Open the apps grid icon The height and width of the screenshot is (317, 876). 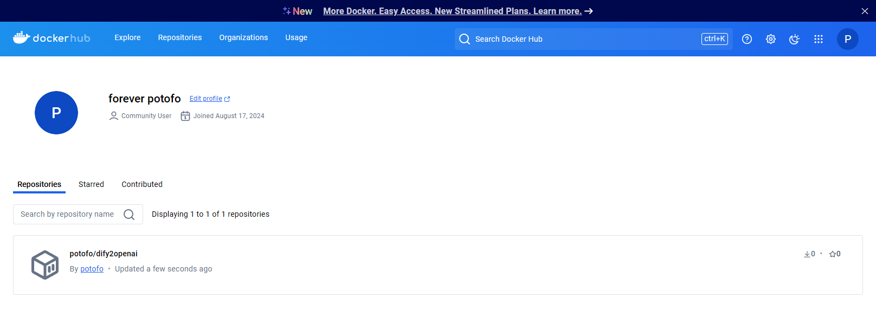[x=819, y=39]
